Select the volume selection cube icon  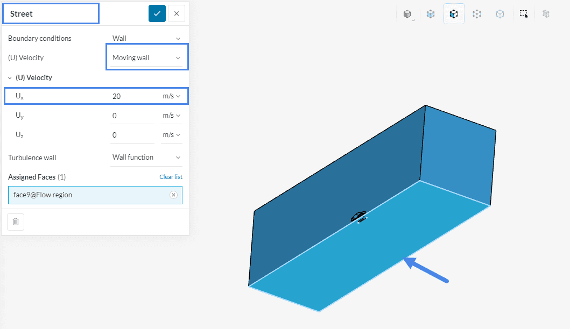(431, 14)
